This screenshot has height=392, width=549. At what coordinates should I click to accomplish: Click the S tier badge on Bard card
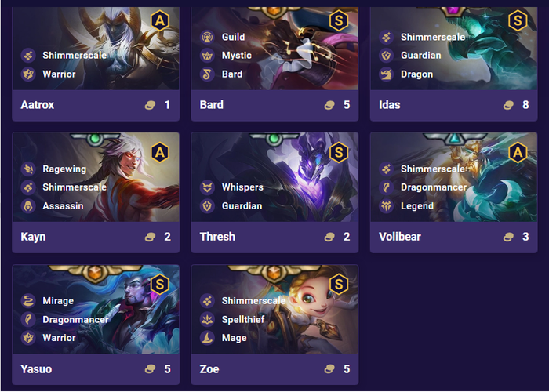[339, 20]
